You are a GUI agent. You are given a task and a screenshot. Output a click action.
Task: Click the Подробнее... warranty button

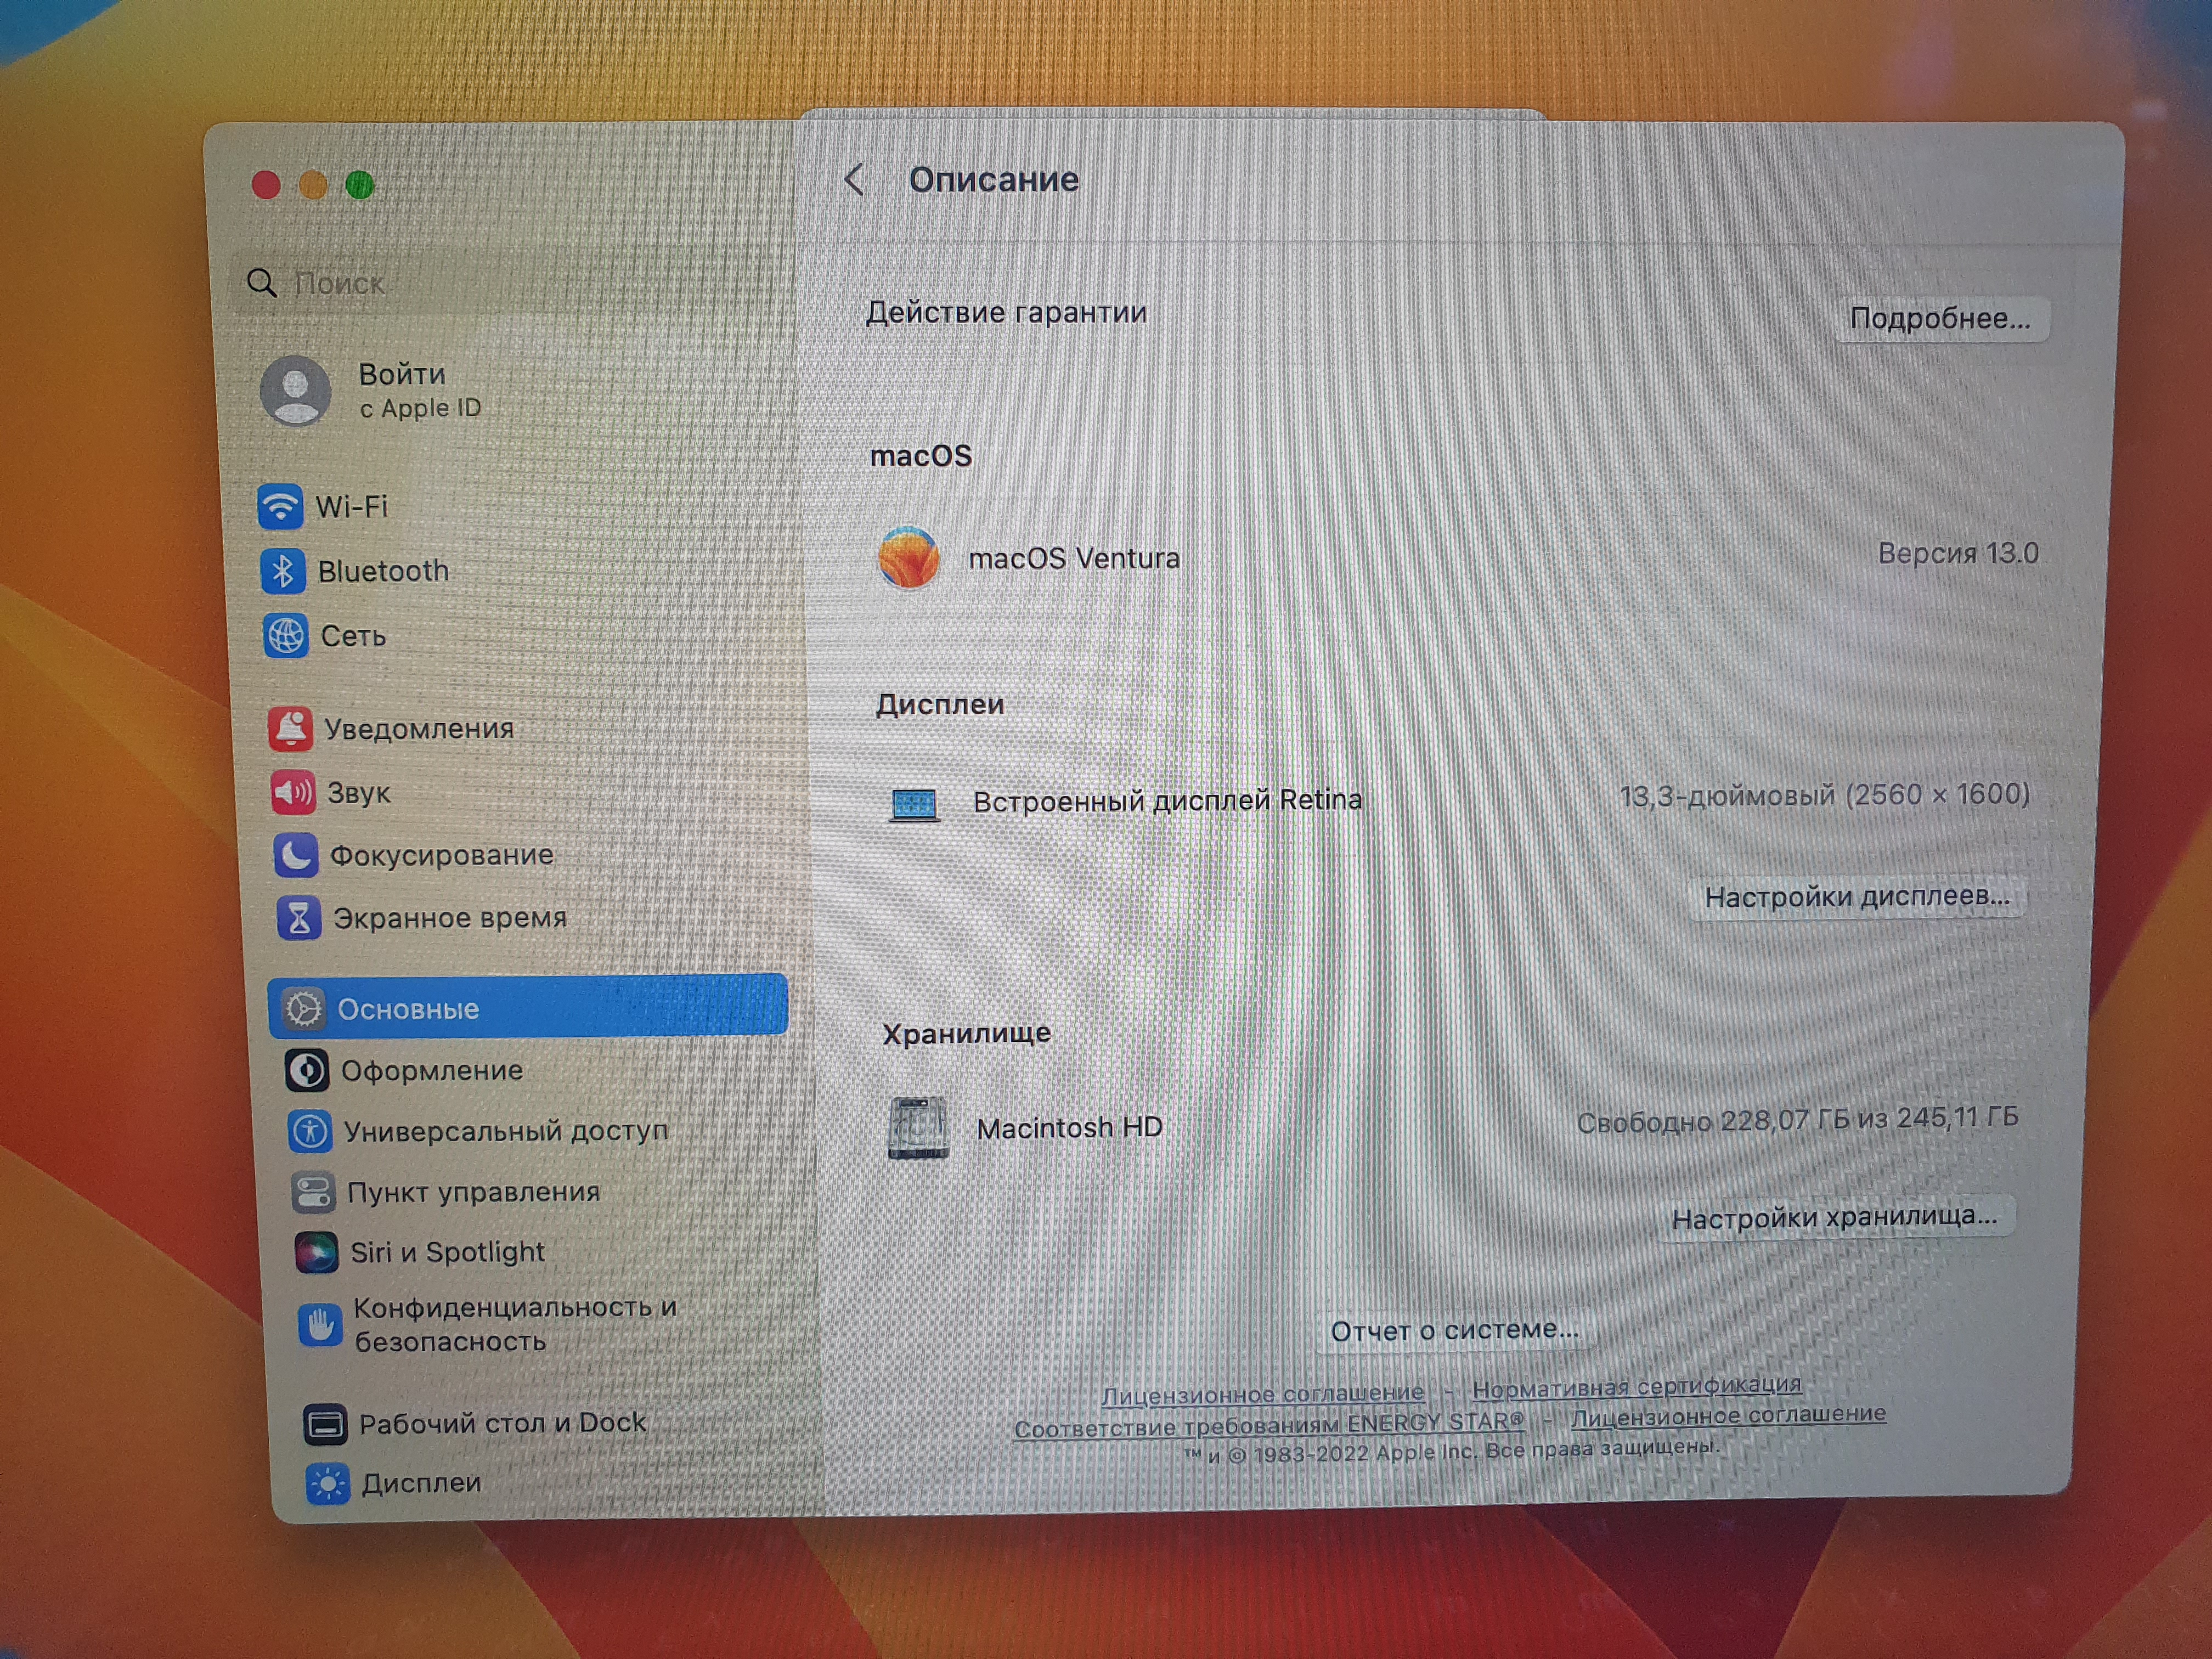tap(1939, 319)
